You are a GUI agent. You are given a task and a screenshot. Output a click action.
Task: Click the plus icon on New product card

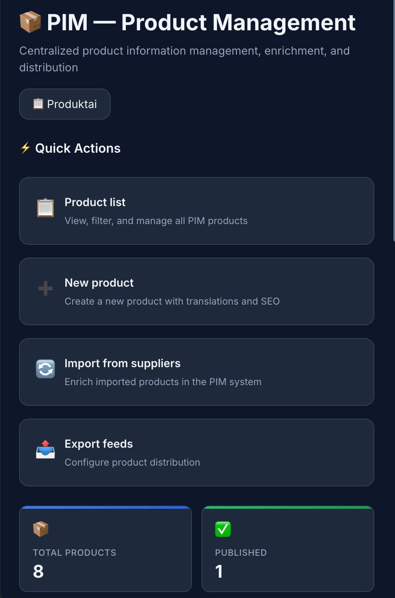point(45,288)
